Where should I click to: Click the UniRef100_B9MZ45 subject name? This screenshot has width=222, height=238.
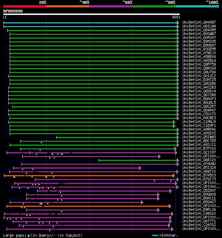199,41
